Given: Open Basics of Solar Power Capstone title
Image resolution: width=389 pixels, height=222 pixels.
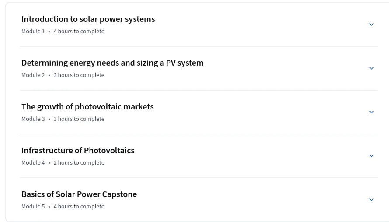Looking at the screenshot, I should click(x=79, y=194).
